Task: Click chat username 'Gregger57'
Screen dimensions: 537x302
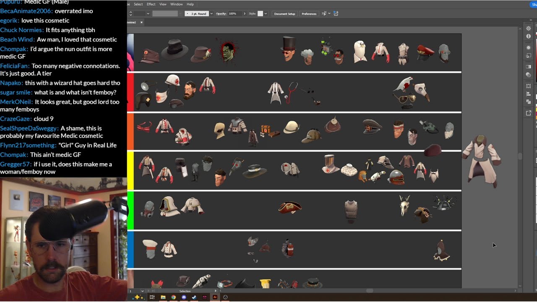Action: tap(15, 164)
